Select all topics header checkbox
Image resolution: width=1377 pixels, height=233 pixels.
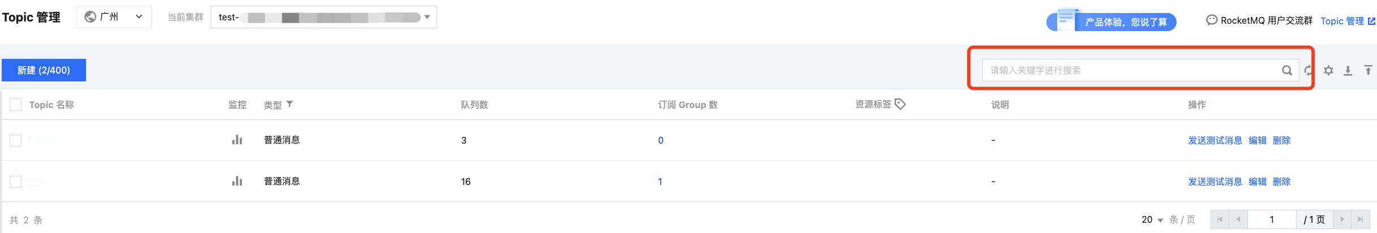[x=16, y=105]
